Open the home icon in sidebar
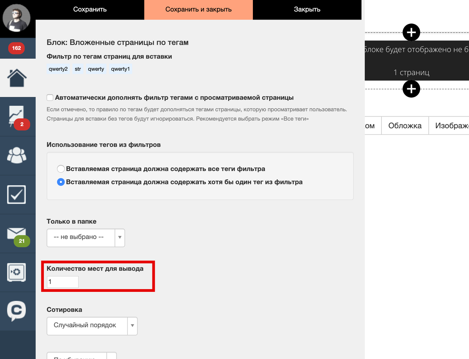 pos(17,77)
